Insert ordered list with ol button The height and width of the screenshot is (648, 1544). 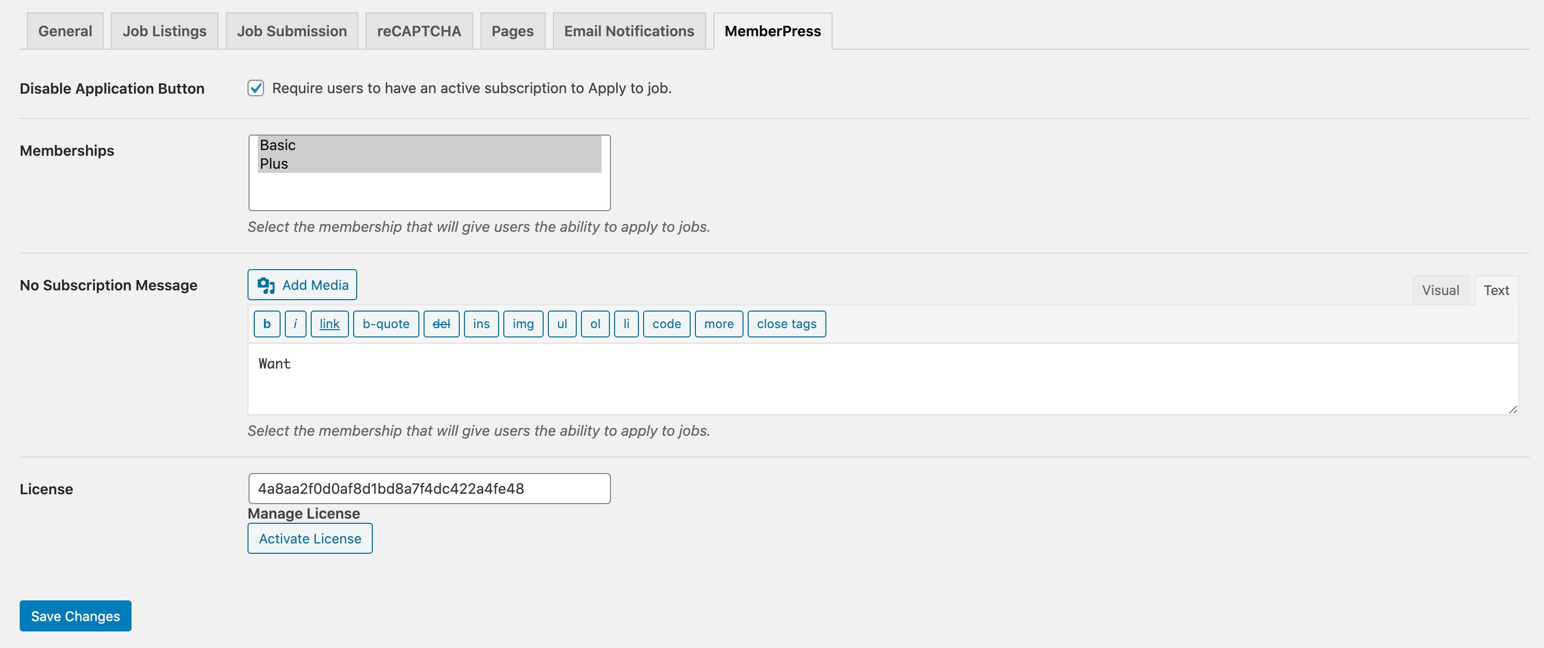pyautogui.click(x=595, y=324)
